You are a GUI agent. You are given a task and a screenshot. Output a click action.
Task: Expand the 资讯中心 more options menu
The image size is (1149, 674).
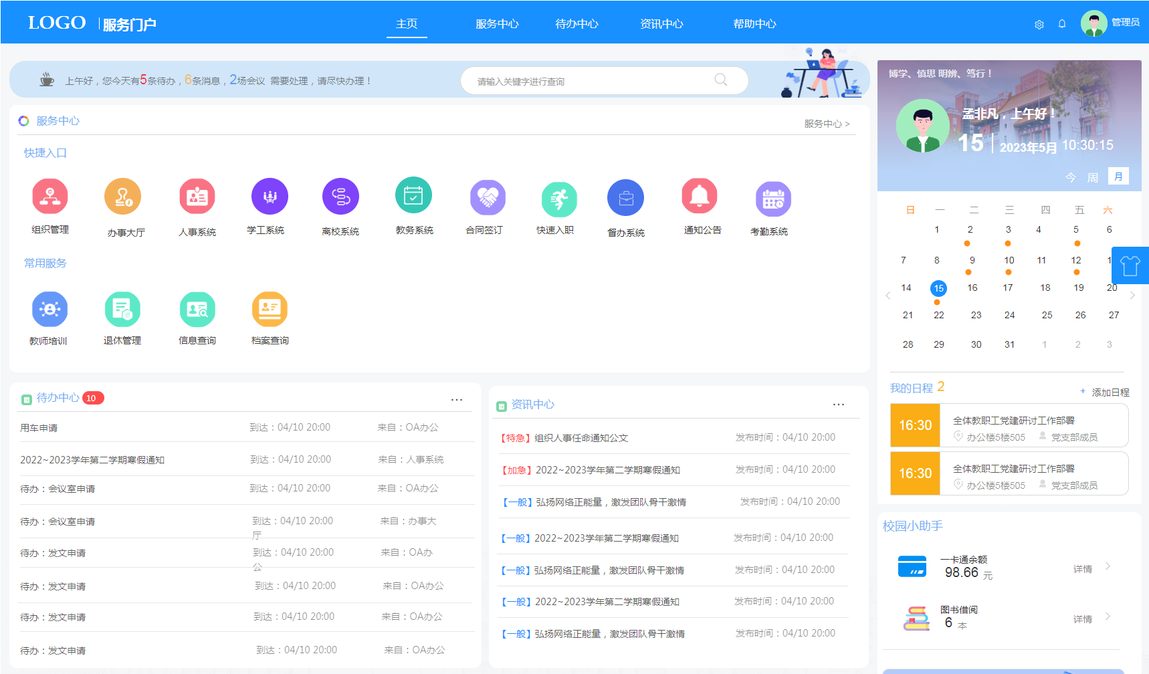pos(839,405)
